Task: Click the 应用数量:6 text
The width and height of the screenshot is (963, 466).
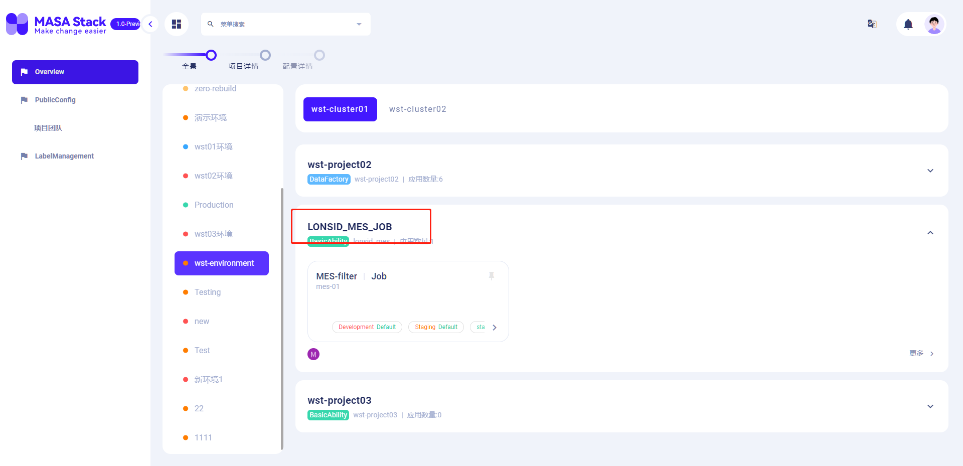Action: [425, 180]
